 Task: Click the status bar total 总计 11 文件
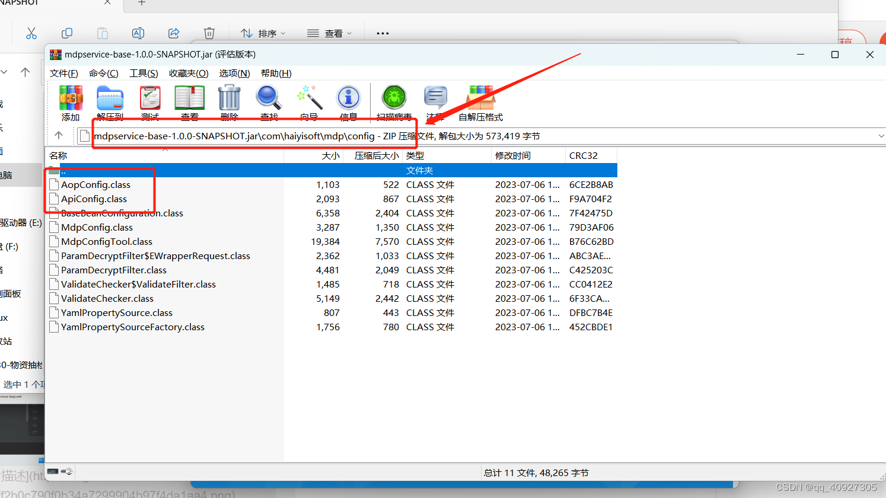point(536,473)
